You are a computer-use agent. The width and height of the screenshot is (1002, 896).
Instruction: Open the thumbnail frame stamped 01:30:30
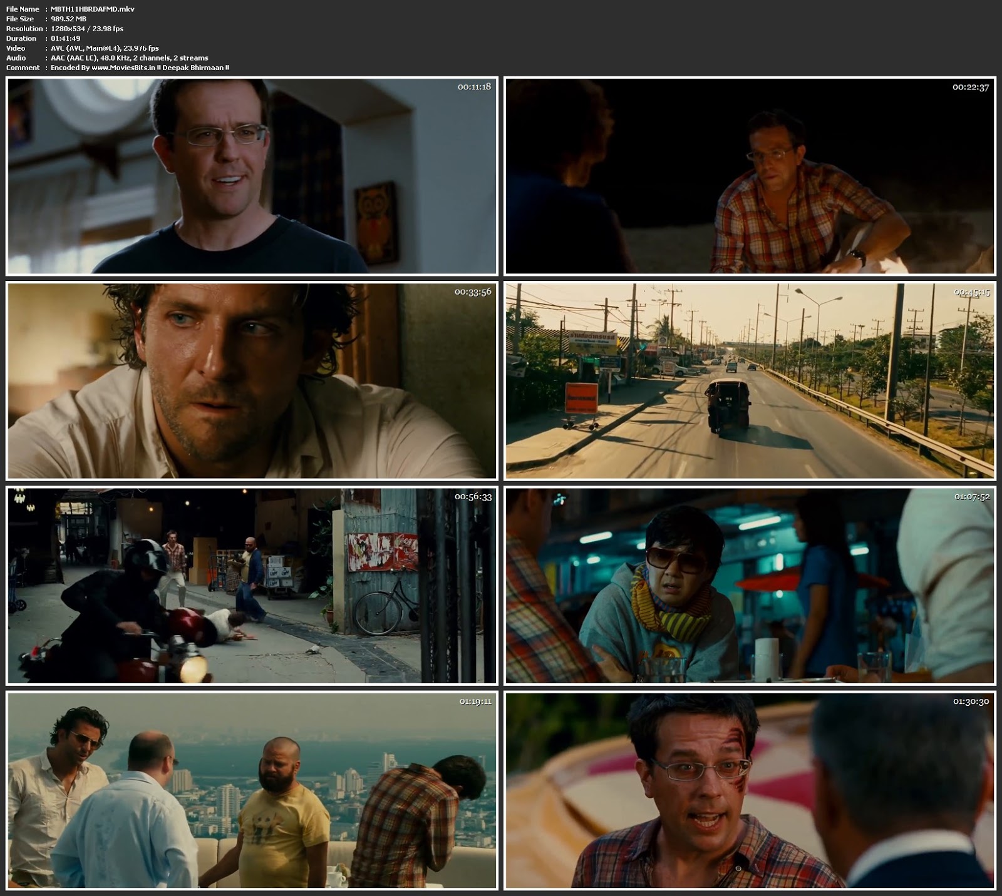[750, 790]
